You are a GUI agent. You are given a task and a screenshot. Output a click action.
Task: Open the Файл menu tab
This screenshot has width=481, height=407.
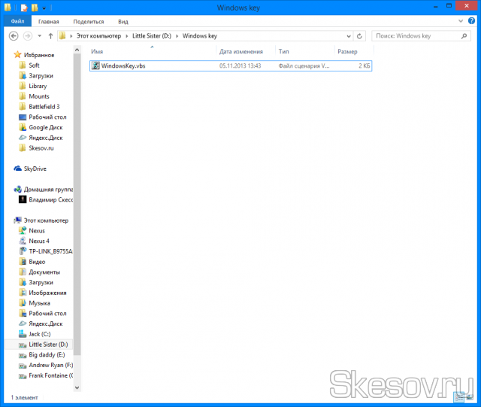tap(16, 22)
